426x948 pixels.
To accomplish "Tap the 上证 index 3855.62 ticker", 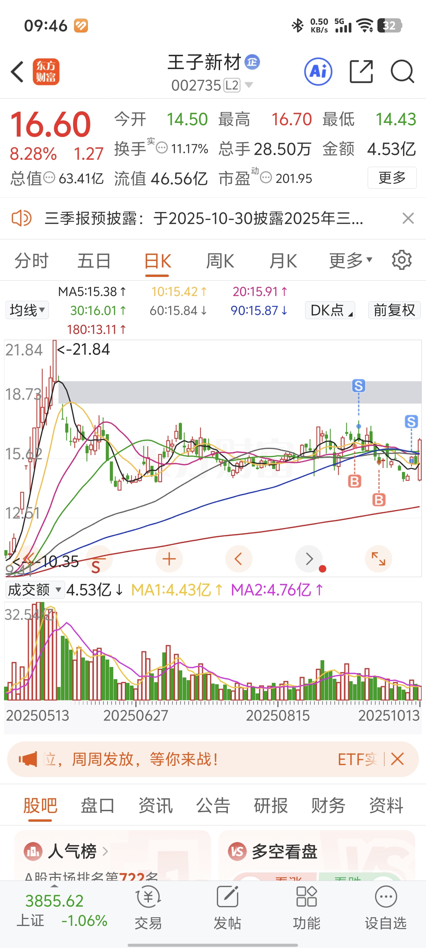I will coord(62,910).
